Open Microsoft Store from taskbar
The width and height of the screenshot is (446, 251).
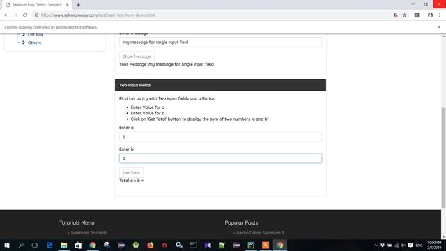(x=78, y=245)
